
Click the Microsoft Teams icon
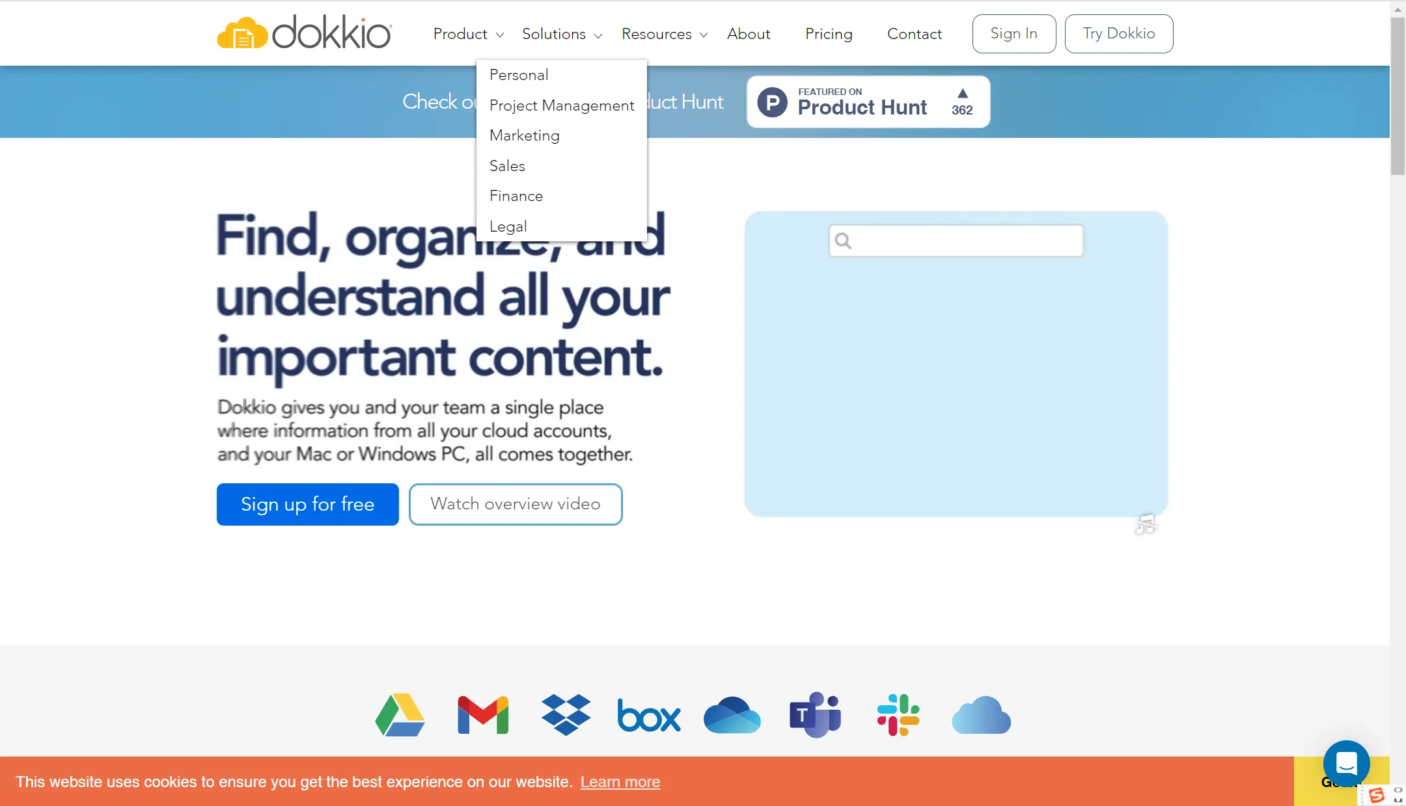coord(816,715)
